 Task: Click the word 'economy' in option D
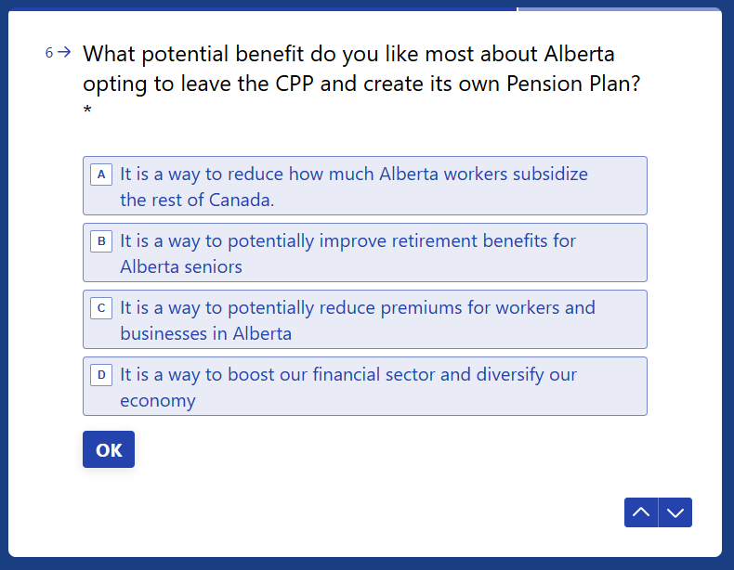click(158, 400)
